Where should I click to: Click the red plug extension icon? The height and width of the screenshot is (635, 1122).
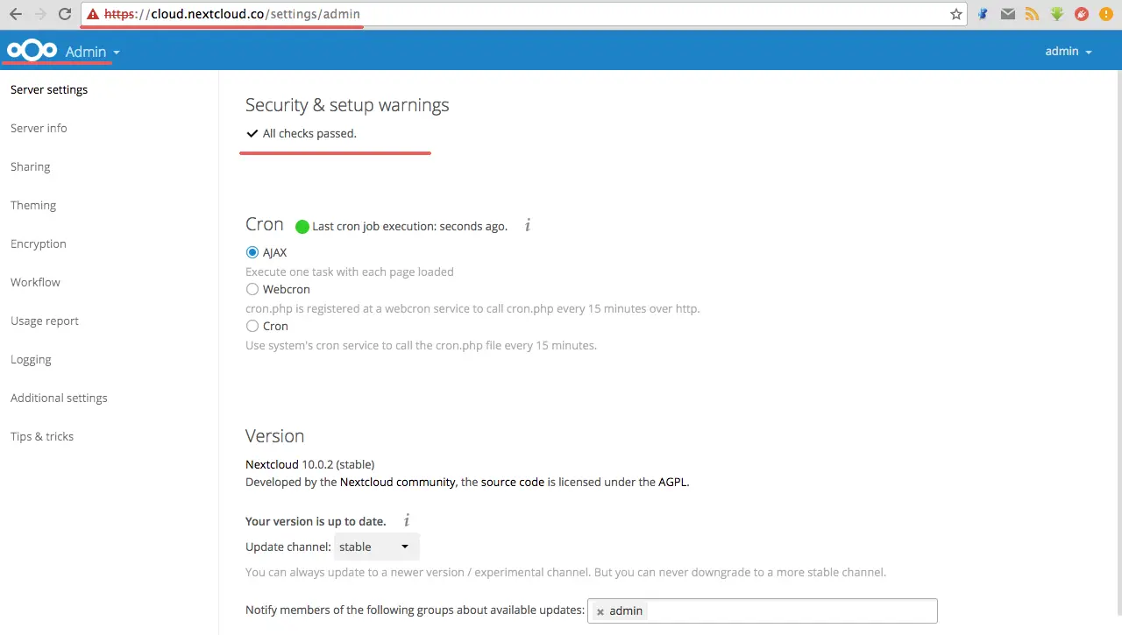click(1082, 14)
